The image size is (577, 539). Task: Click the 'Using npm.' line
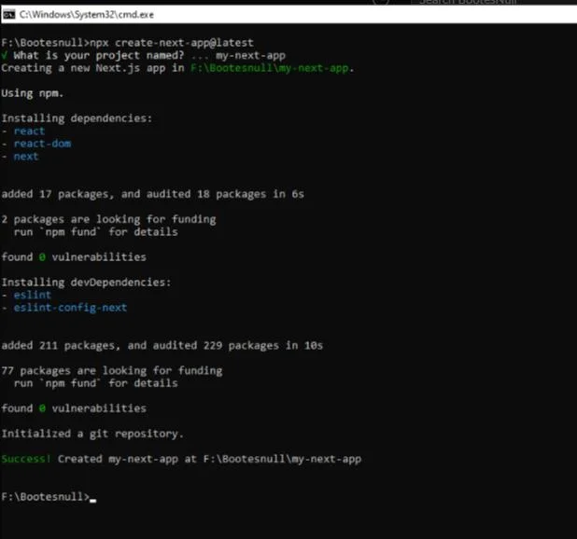[x=33, y=93]
